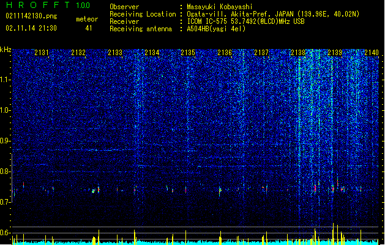
Task: Click time marker 2132
Action: tap(78, 52)
